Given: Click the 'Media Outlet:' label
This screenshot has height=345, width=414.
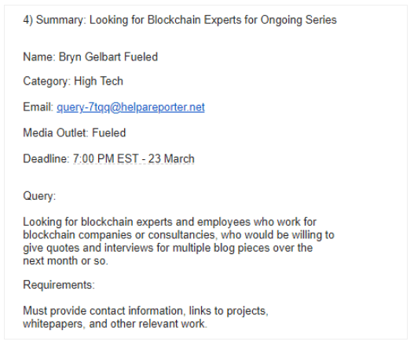Looking at the screenshot, I should pos(56,133).
